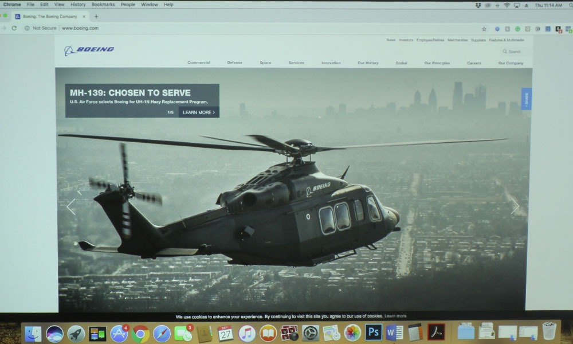Open the Contacts app in dock

click(205, 334)
